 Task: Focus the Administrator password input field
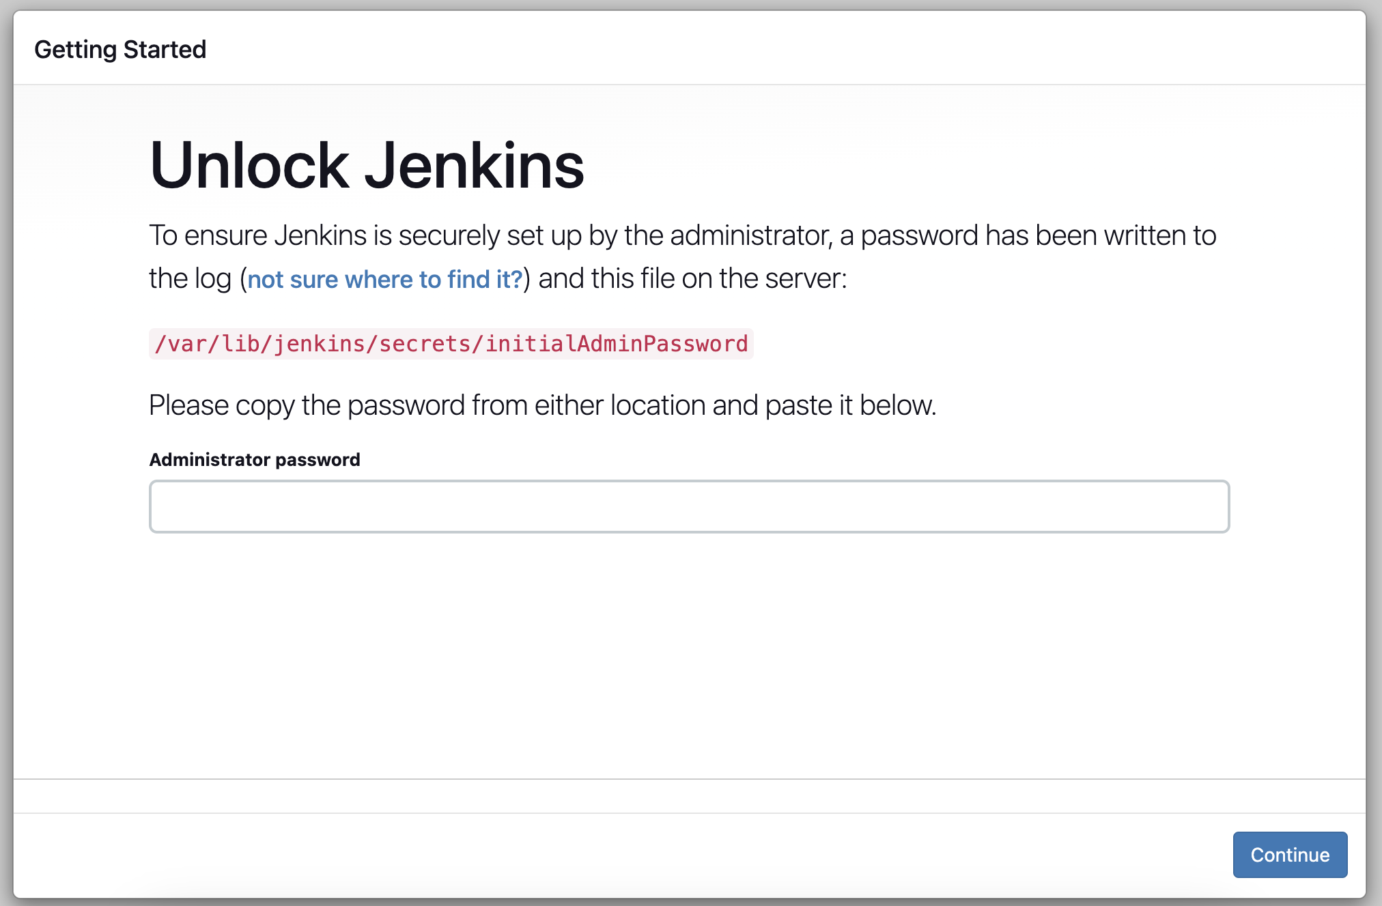(689, 506)
